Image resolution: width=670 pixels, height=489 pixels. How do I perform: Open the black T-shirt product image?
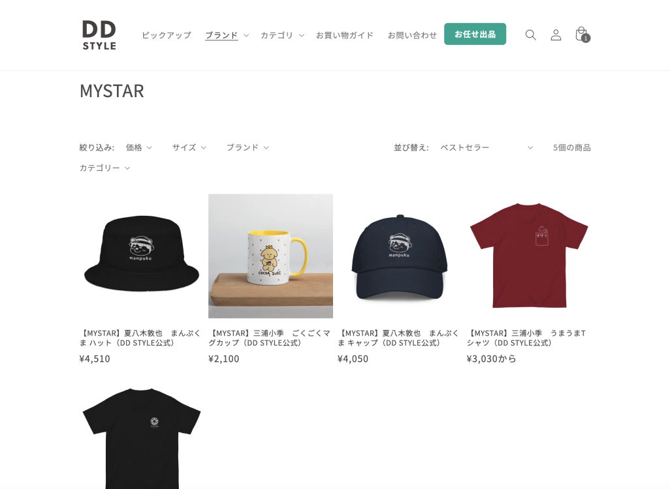(x=142, y=437)
